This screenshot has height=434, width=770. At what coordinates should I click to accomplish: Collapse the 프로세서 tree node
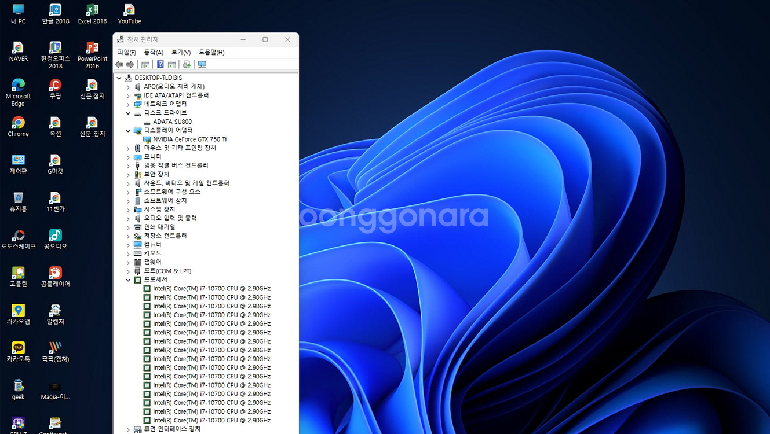128,279
